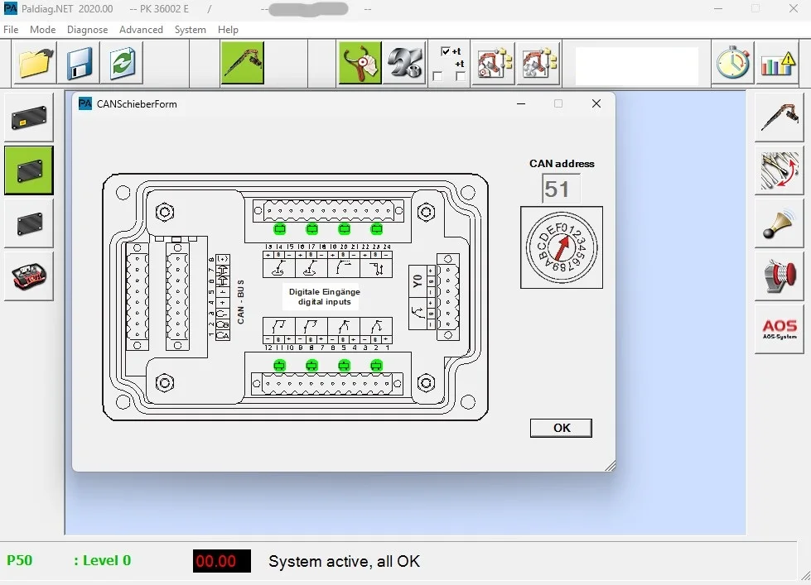Select the red remote control icon
Screen dimensions: 811x585
tap(29, 276)
